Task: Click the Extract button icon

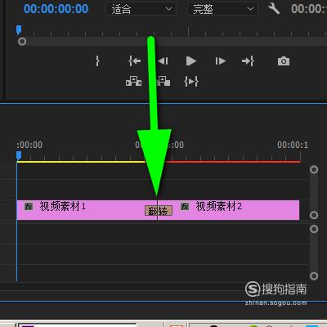Action: [163, 81]
